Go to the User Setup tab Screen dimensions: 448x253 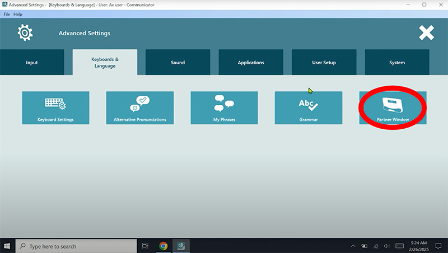324,63
